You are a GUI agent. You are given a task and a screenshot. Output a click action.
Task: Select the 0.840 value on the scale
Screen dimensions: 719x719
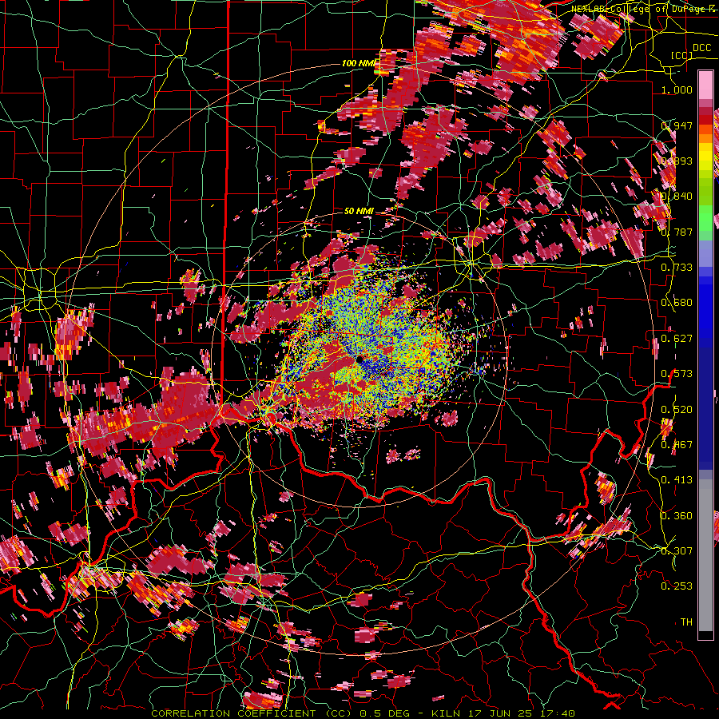[677, 197]
